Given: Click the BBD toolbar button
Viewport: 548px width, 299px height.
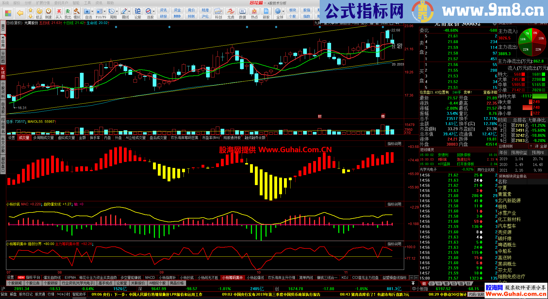Looking at the screenshot, I should tap(177, 16).
